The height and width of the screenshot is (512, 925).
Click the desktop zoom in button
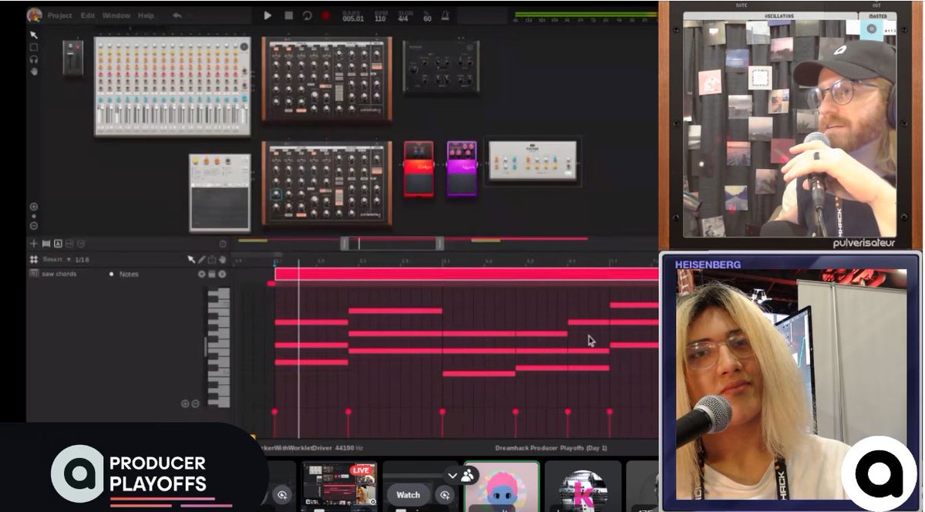34,207
